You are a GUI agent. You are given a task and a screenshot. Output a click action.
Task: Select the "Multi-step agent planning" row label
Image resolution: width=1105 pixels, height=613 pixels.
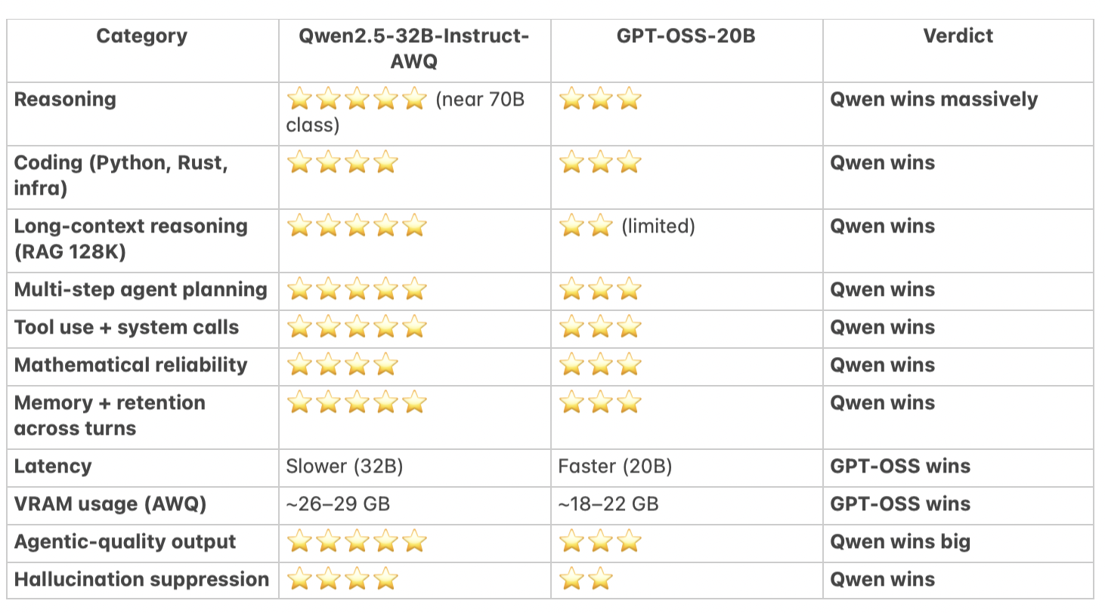[141, 290]
